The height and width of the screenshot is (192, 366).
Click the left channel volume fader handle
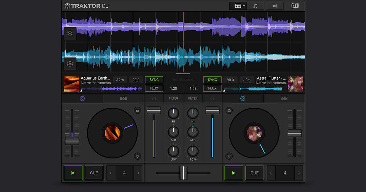coord(154,110)
